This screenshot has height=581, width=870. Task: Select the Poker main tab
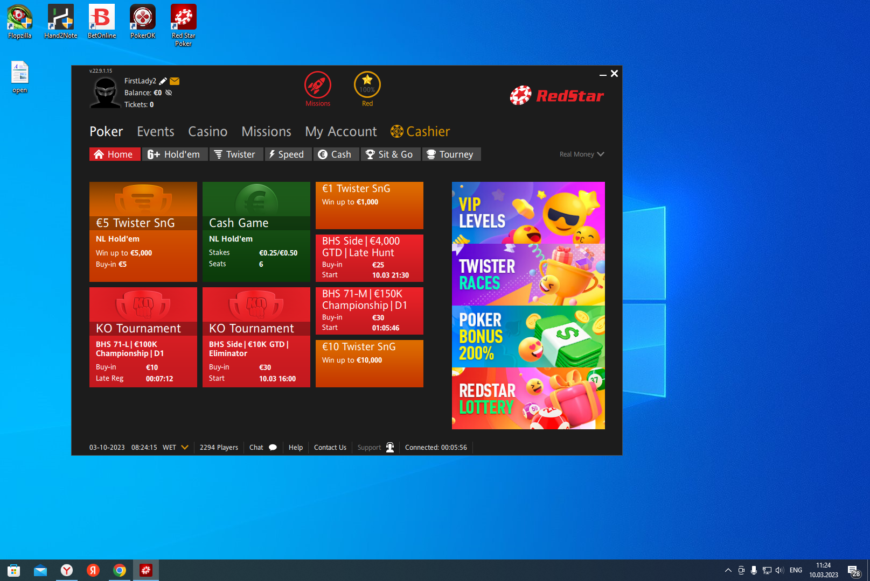pos(106,131)
